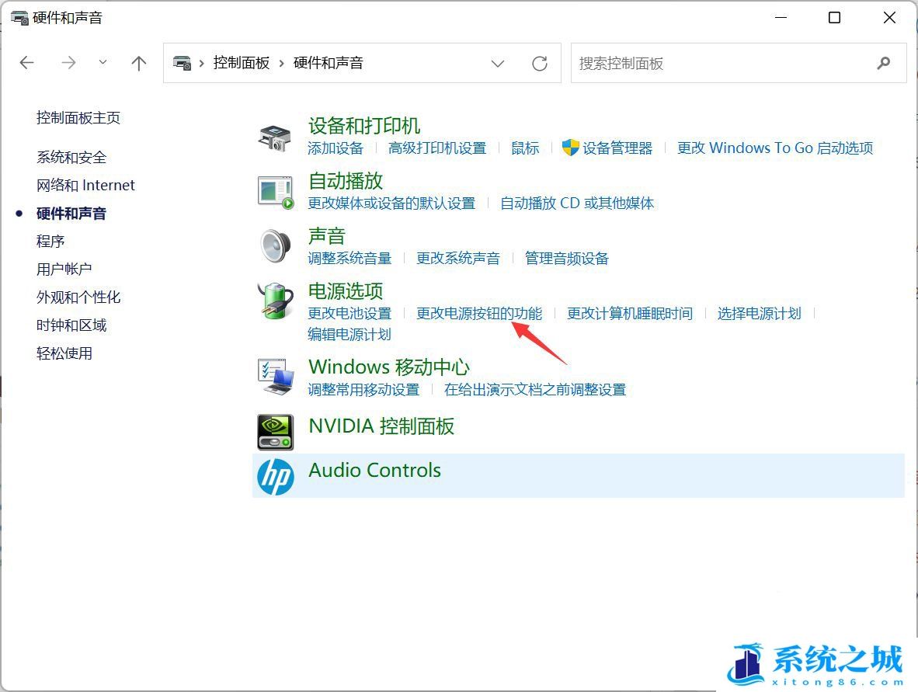Click the up arrow to parent folder
Image resolution: width=918 pixels, height=692 pixels.
point(138,63)
